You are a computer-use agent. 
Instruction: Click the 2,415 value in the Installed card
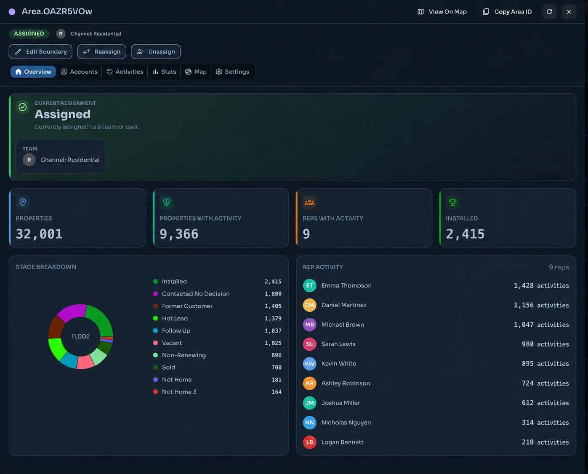tap(465, 234)
